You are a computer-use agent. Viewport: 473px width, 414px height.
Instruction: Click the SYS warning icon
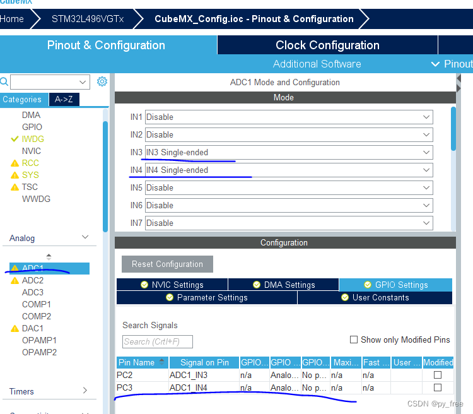click(x=15, y=175)
